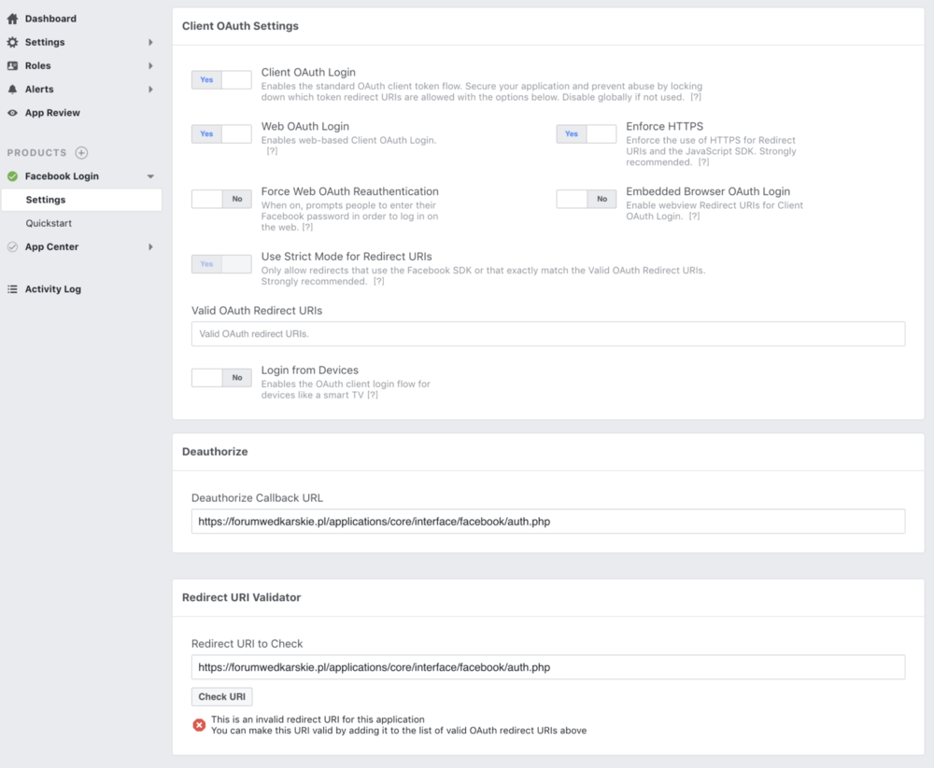Select Settings under Facebook Login
This screenshot has height=768, width=934.
[81, 200]
